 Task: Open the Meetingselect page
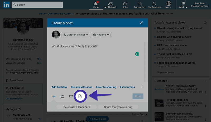click(x=22, y=115)
